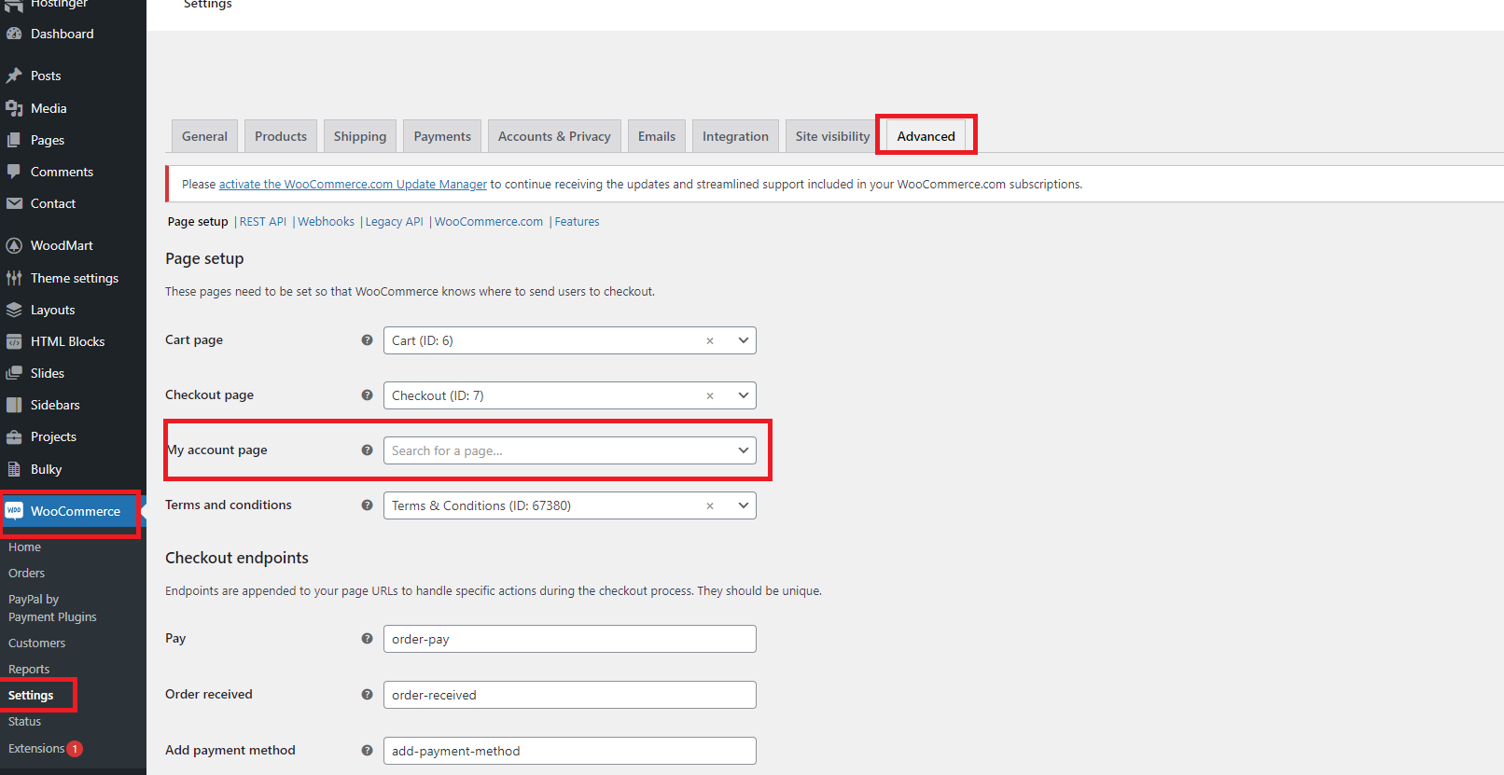Select the Page setup subsection link
Image resolution: width=1504 pixels, height=775 pixels.
click(x=198, y=222)
